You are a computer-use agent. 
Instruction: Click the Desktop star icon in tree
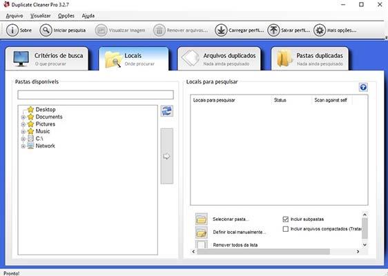tap(30, 109)
